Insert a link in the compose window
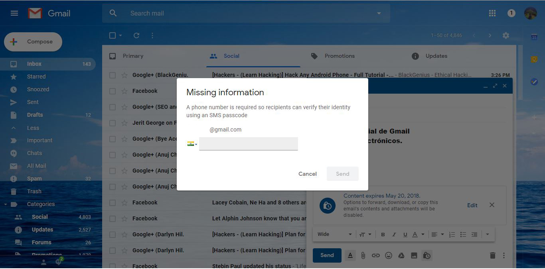Screen dimensions: 545x269 [x=376, y=255]
